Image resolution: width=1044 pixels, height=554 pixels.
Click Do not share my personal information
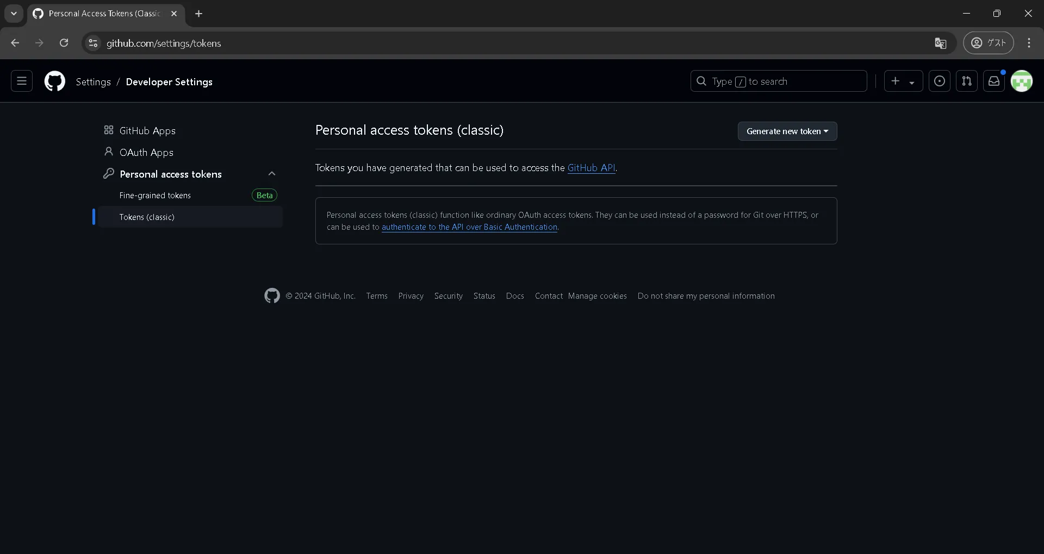(x=706, y=296)
